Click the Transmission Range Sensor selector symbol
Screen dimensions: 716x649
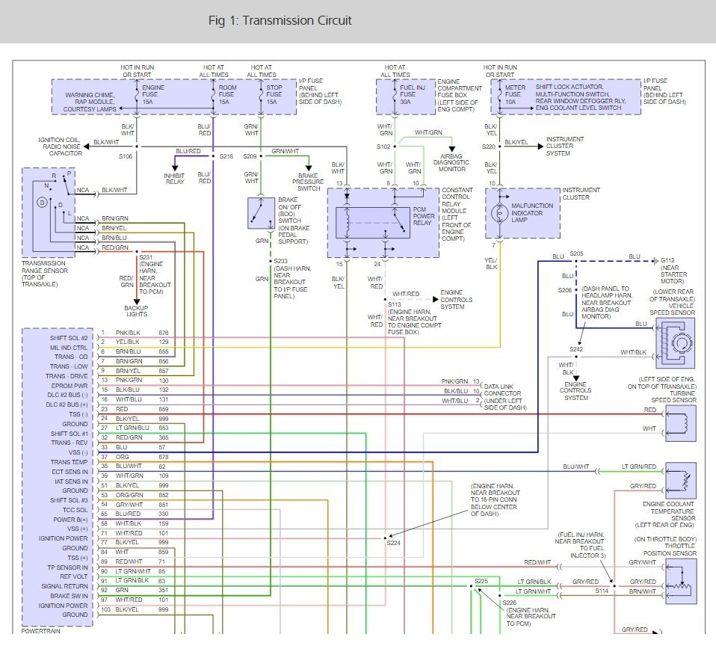coord(49,212)
